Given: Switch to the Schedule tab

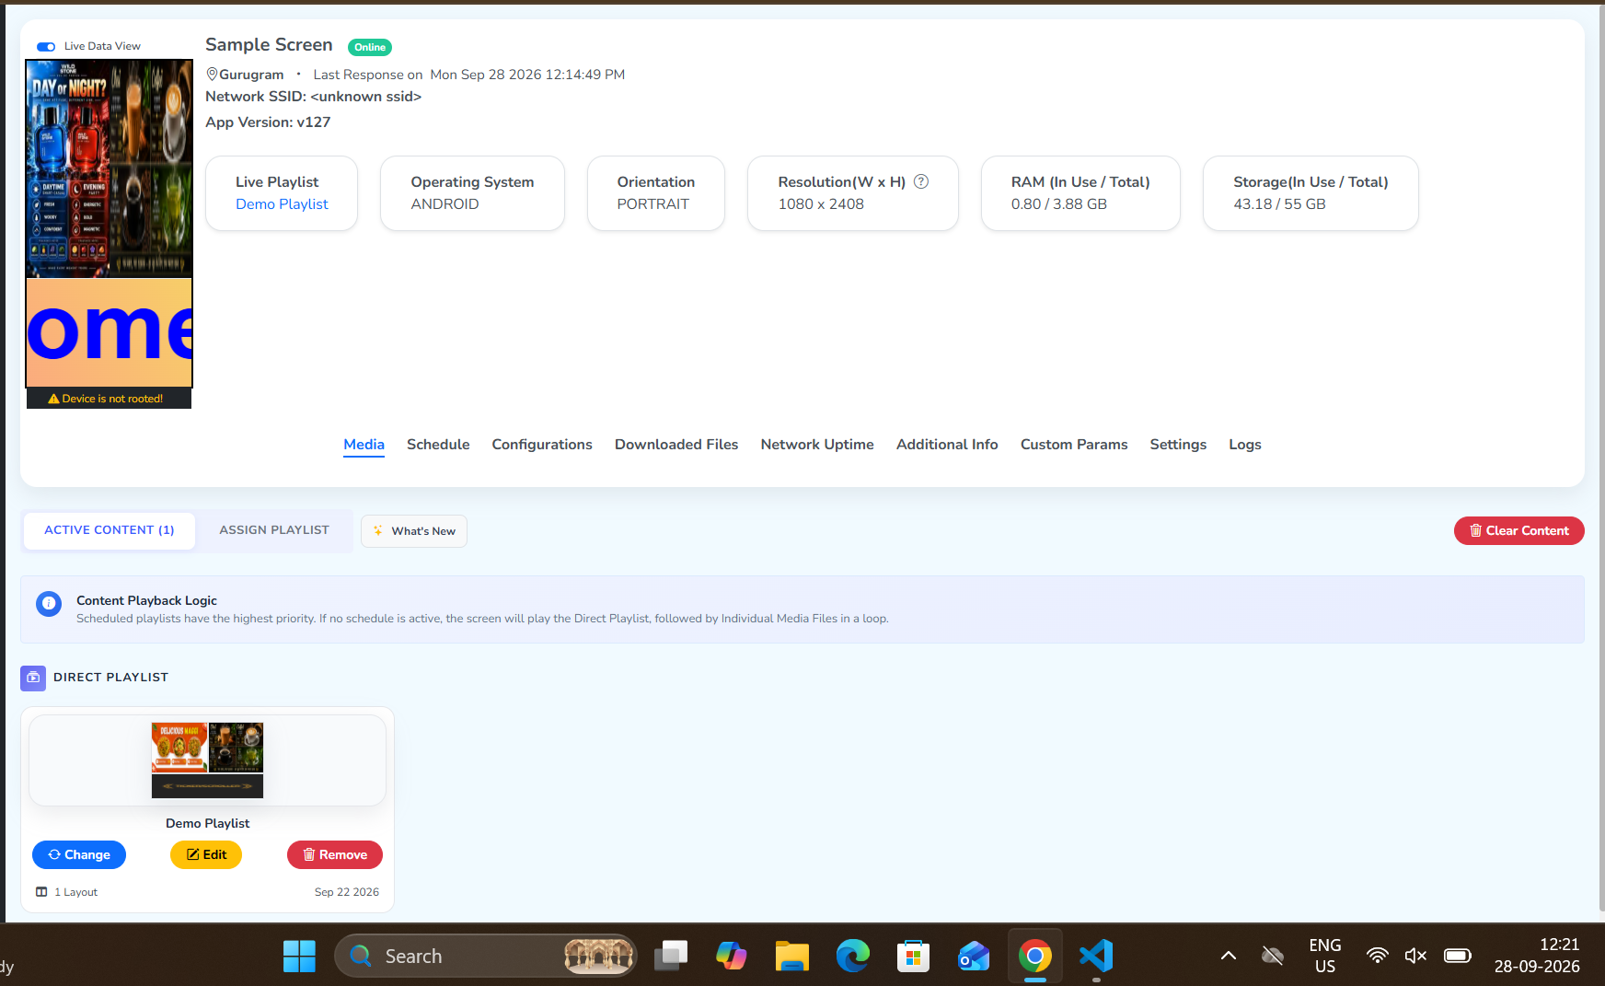Looking at the screenshot, I should tap(438, 445).
